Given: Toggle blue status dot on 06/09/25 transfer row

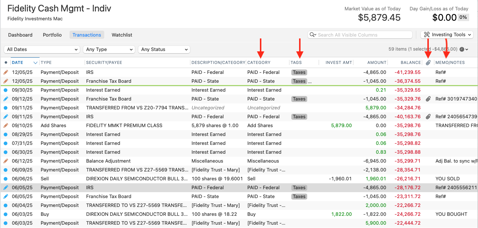Looking at the screenshot, I should coord(6,170).
